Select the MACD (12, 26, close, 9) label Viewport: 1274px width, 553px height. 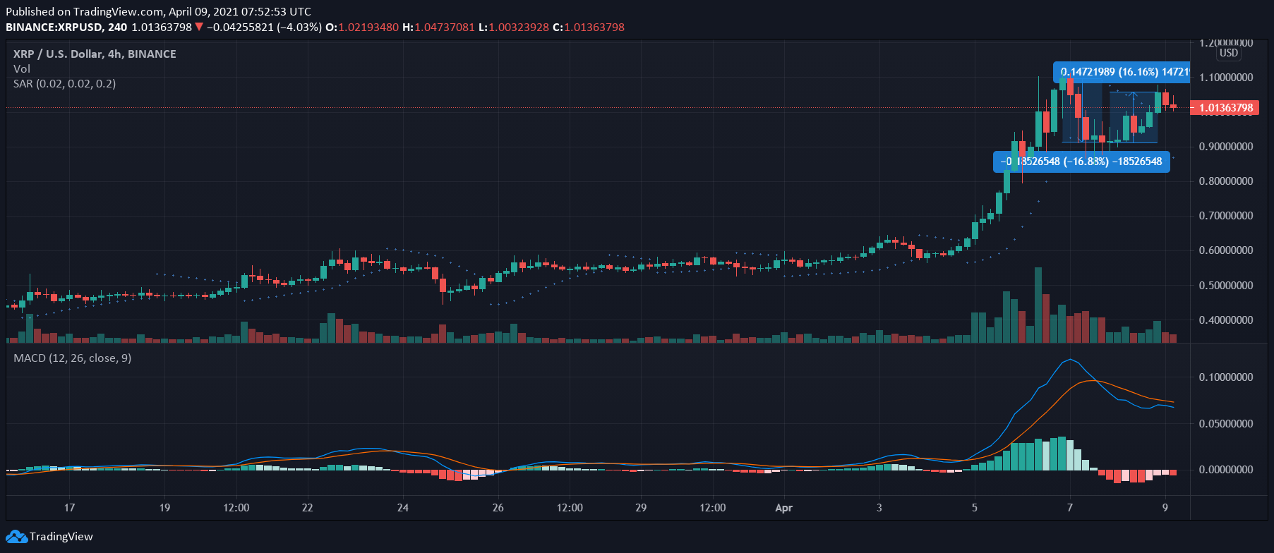click(73, 358)
